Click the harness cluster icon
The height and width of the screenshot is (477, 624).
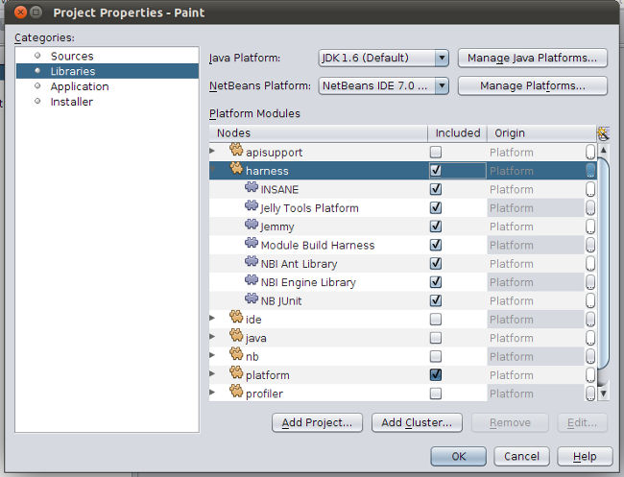pyautogui.click(x=236, y=170)
